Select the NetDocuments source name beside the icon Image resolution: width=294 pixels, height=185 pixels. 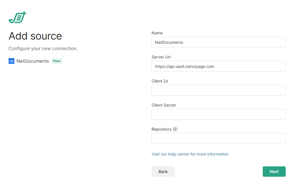33,61
